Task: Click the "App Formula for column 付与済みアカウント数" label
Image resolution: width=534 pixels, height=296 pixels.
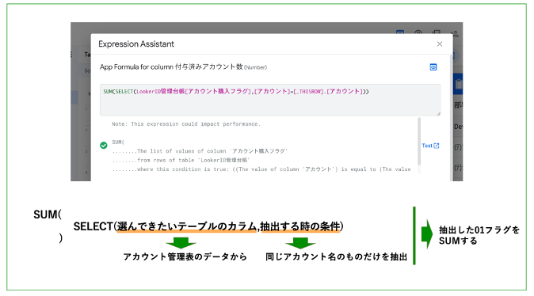Action: coord(171,67)
